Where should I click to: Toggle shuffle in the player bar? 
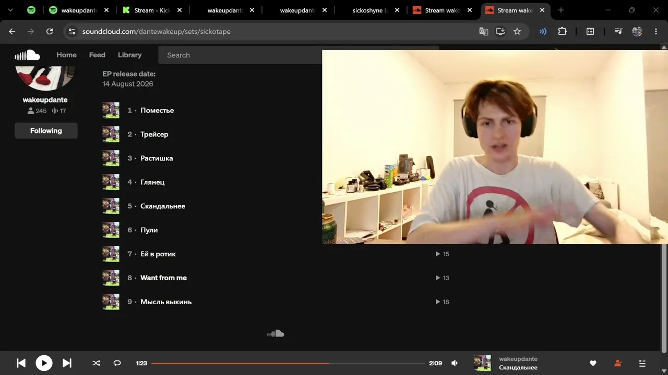pos(96,363)
